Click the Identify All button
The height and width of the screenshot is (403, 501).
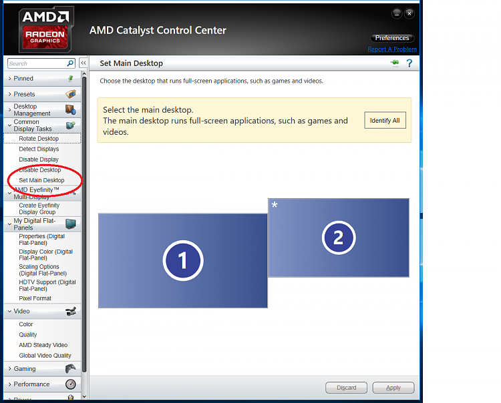pos(385,120)
